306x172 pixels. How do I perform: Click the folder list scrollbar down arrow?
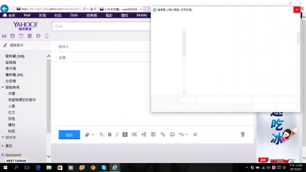[x=49, y=156]
